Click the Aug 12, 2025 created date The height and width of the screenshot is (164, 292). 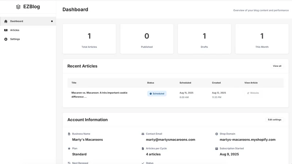[x=219, y=93]
